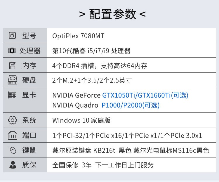The height and width of the screenshot is (182, 219).
Task: Select the P1000/P2000(可选) blue text
Action: [x=131, y=105]
